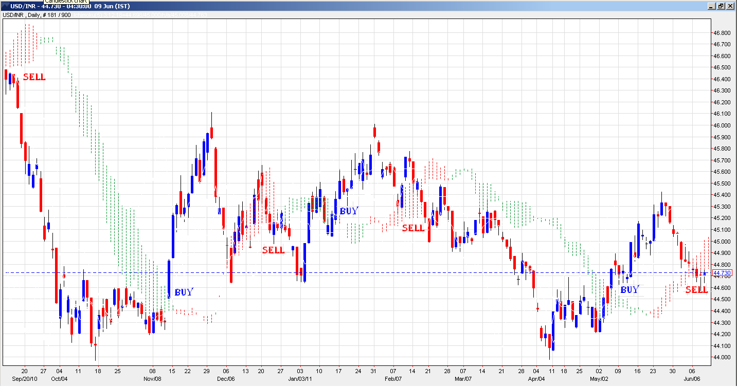Click the 45.000 price axis label
The height and width of the screenshot is (387, 737).
click(722, 242)
